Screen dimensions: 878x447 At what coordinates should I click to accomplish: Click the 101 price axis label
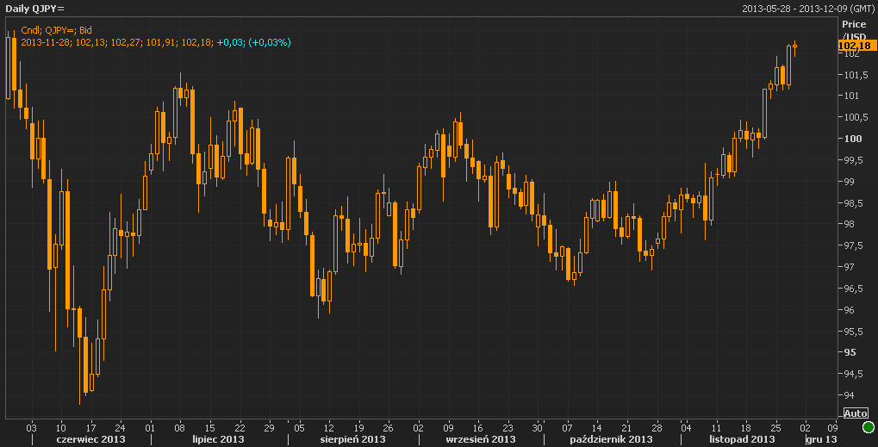852,96
